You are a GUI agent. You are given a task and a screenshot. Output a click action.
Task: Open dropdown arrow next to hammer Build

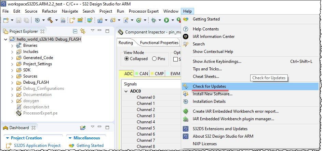56,20
